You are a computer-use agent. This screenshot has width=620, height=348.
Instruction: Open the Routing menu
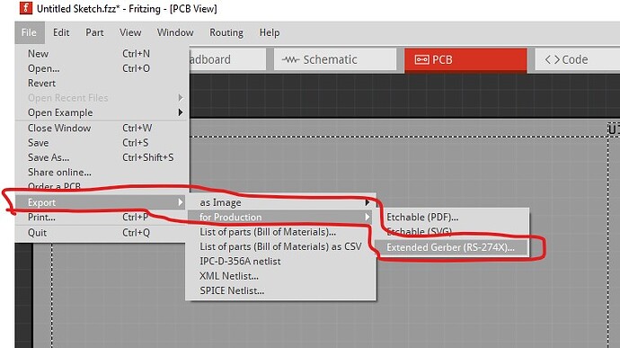226,32
